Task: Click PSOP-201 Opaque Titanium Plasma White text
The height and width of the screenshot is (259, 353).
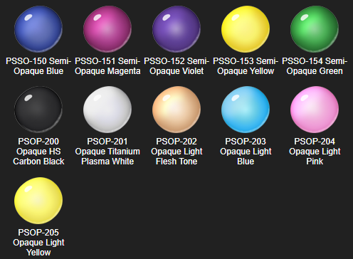Action: (107, 152)
